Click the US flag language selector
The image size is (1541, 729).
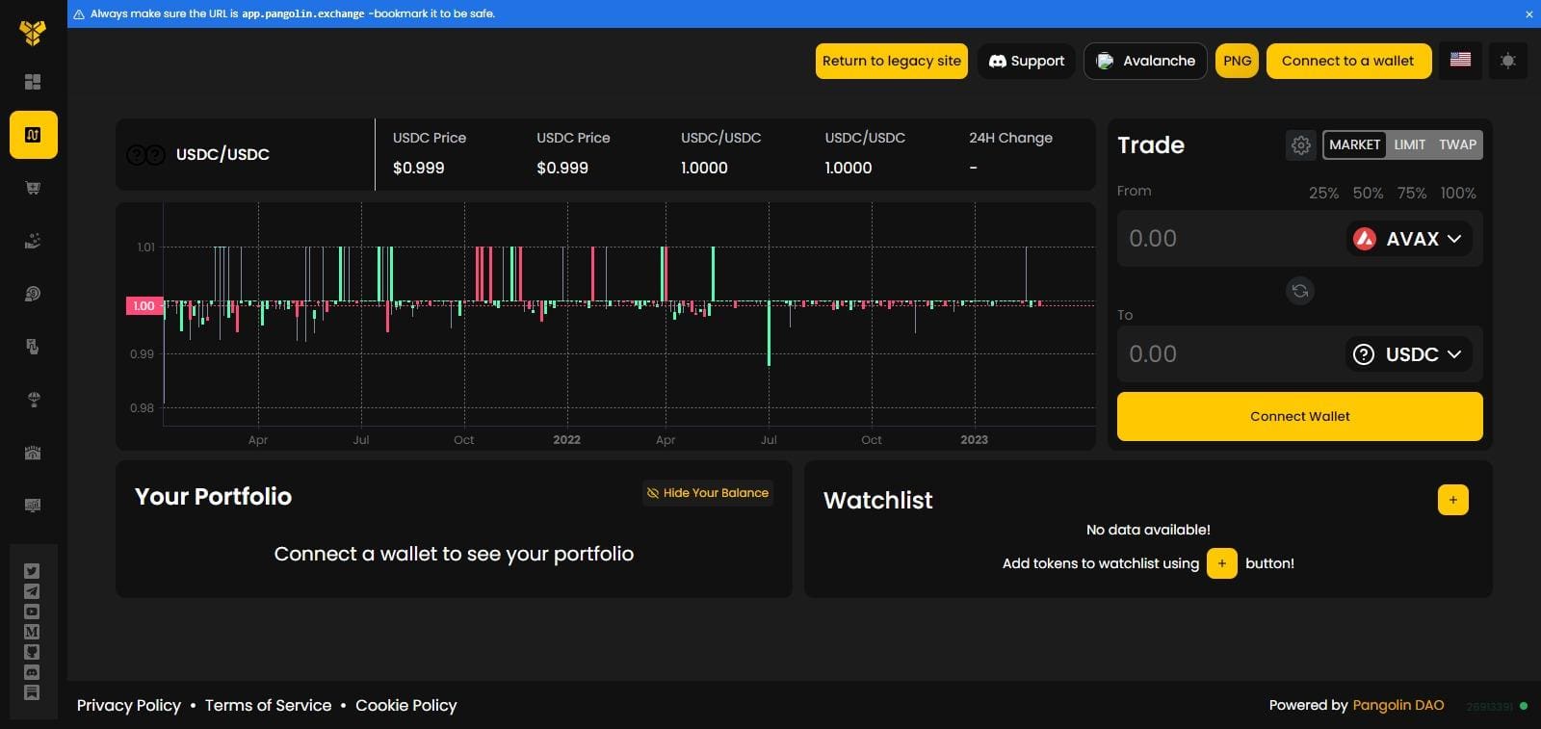point(1460,61)
